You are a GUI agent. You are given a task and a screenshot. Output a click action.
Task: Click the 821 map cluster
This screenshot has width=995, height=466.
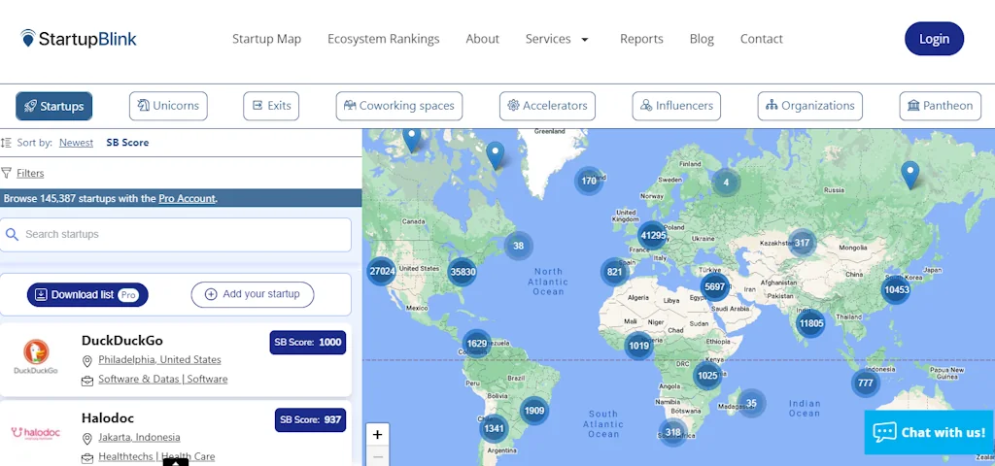click(614, 272)
